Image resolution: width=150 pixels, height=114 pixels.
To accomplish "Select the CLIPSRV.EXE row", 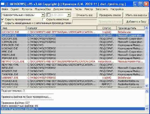I will [x=73, y=35].
